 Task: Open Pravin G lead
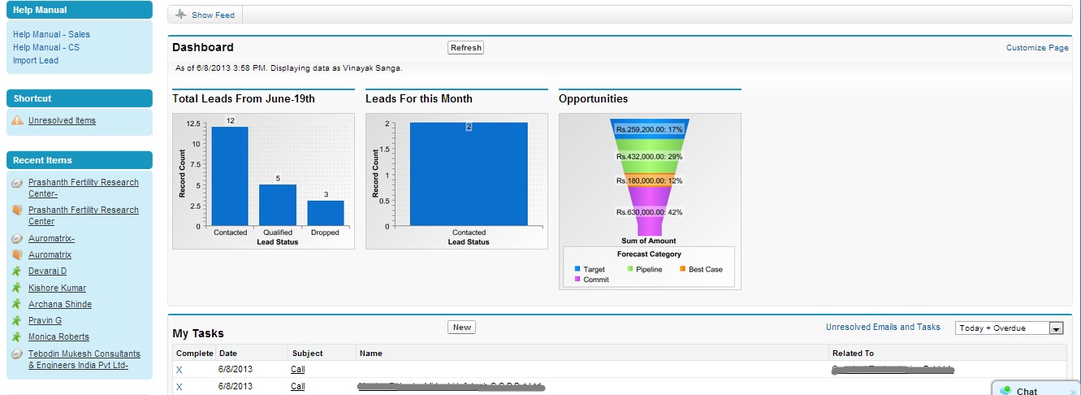pyautogui.click(x=45, y=320)
